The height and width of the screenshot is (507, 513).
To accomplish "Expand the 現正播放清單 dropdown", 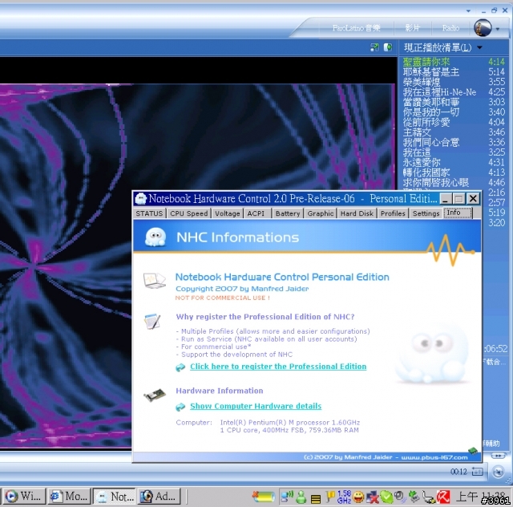I will click(479, 47).
